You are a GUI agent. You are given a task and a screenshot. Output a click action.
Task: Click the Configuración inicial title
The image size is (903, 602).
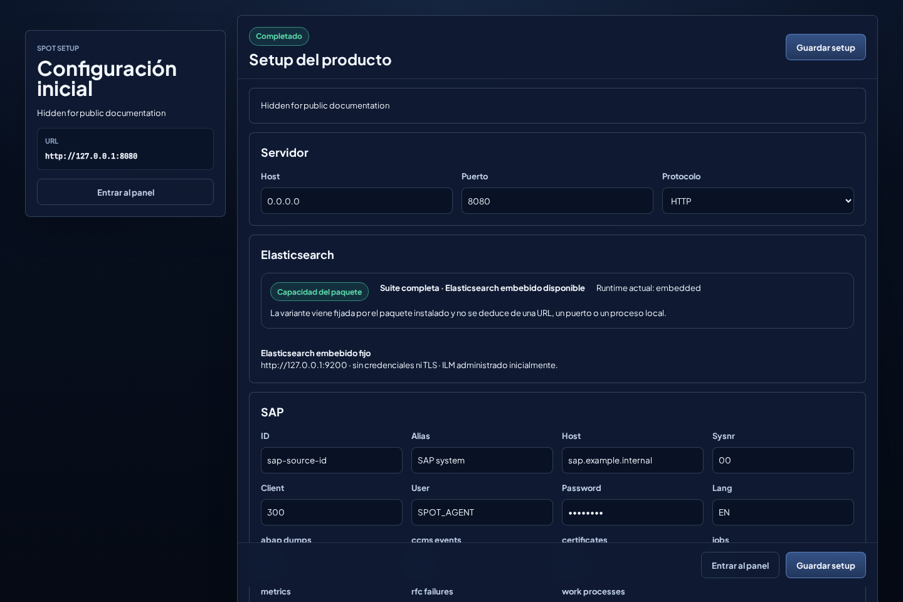107,78
